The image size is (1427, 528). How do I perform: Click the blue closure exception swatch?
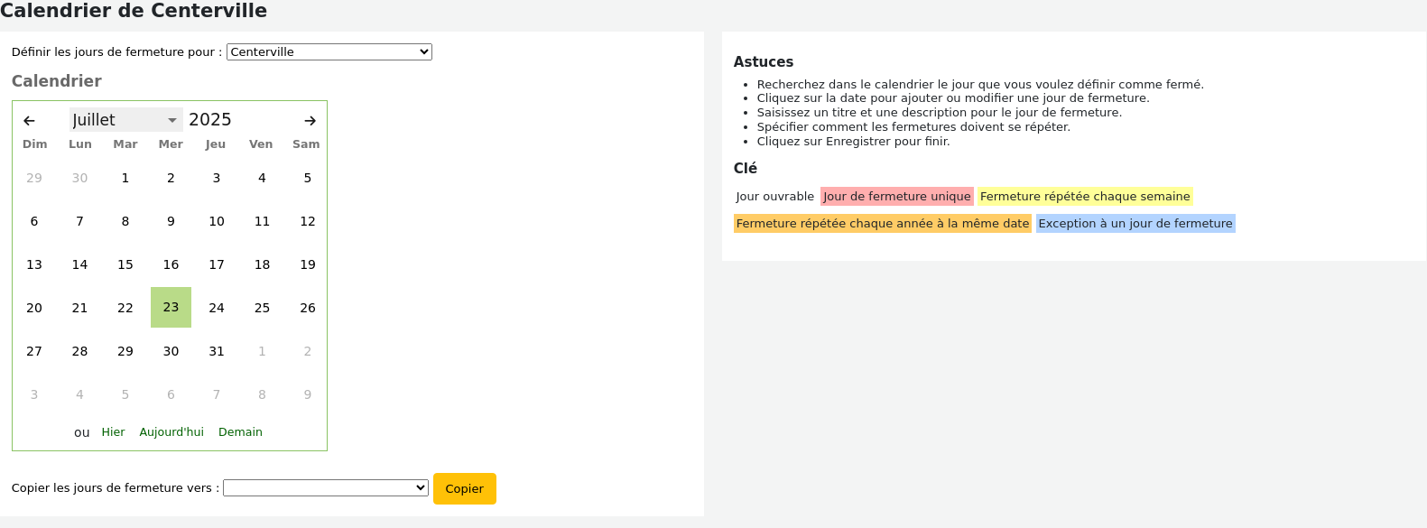coord(1135,224)
